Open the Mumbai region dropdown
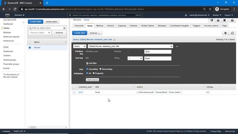 pos(217,15)
